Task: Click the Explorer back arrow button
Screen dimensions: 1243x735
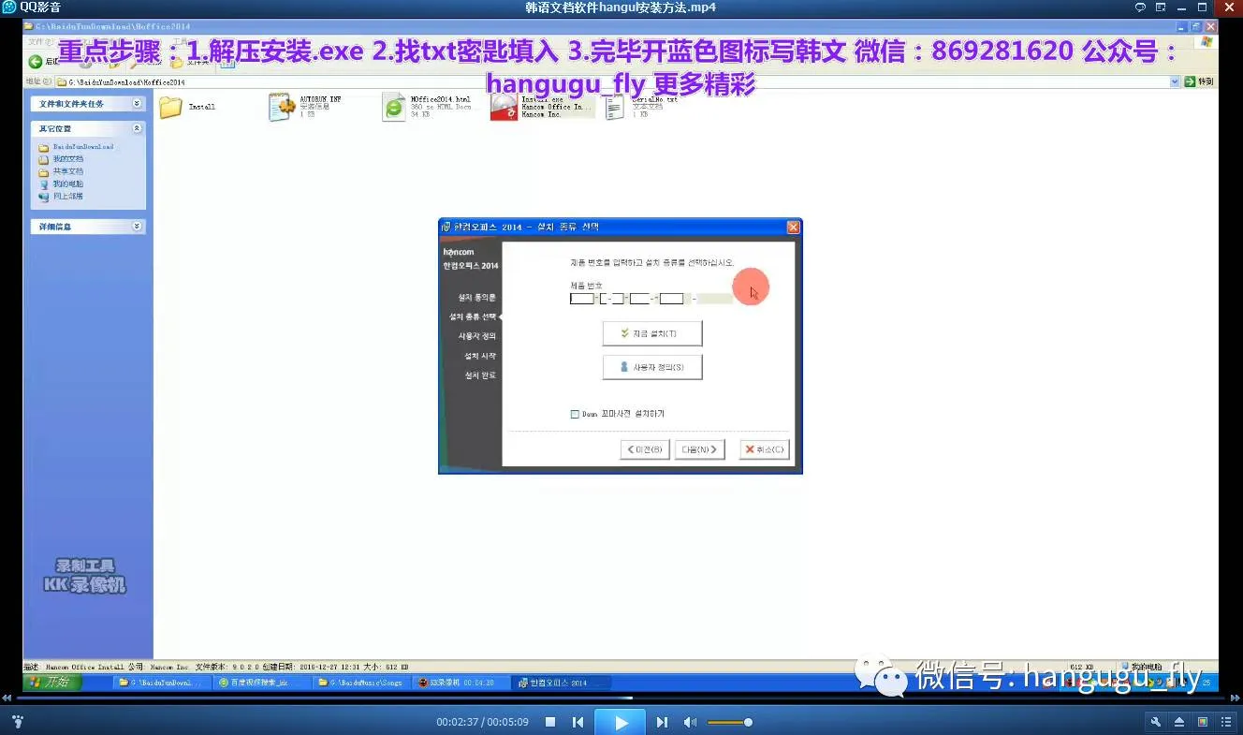Action: click(x=36, y=62)
